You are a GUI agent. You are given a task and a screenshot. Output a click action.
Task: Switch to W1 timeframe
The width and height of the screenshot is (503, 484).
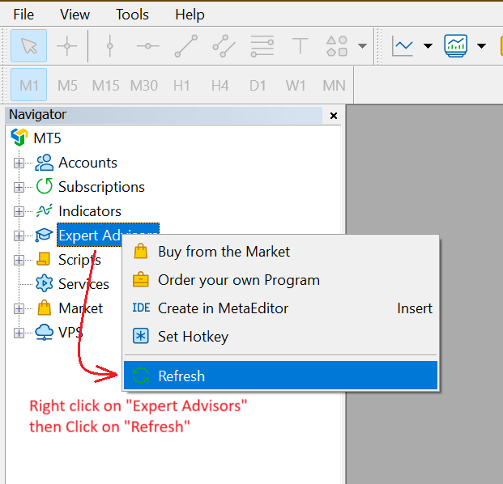pyautogui.click(x=296, y=86)
